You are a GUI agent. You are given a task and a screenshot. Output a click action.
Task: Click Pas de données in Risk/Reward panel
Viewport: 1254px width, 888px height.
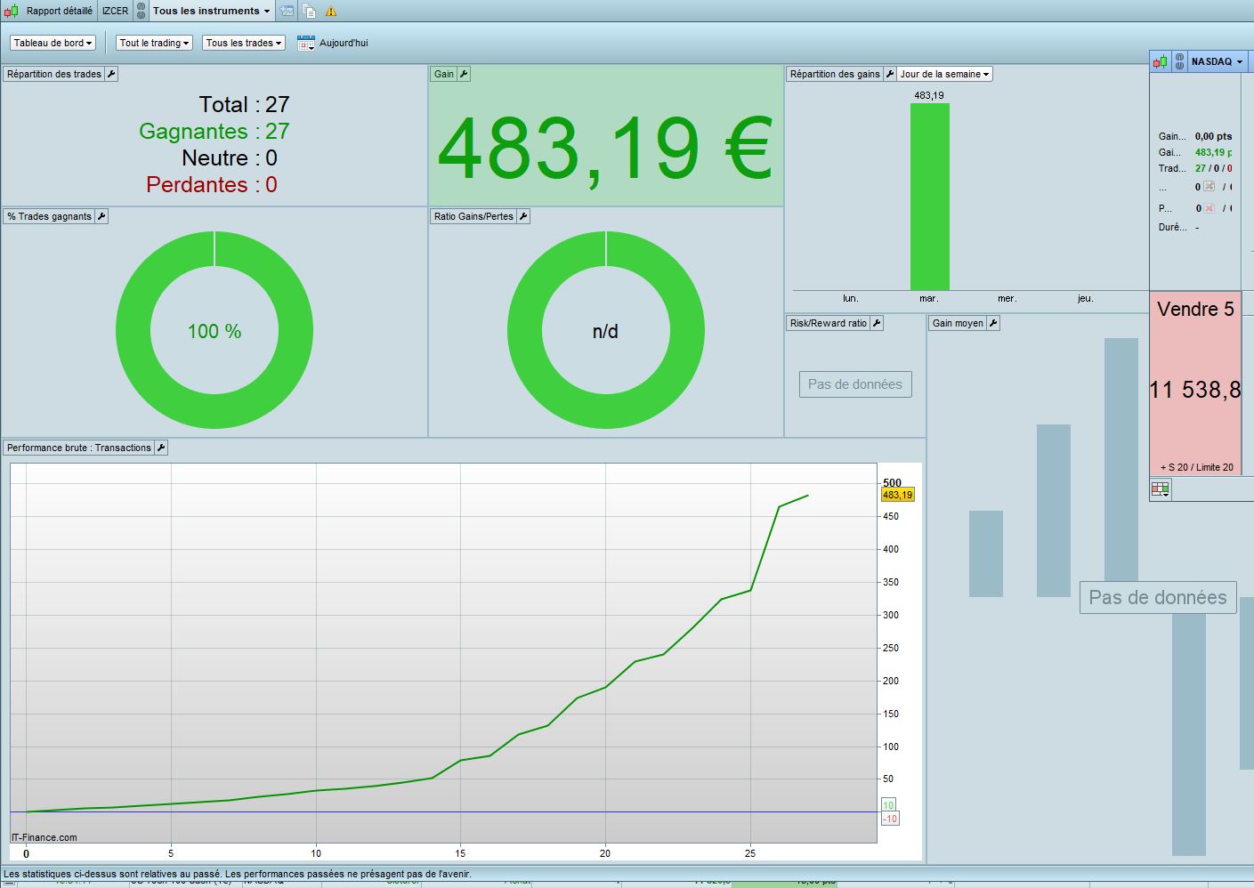coord(855,384)
